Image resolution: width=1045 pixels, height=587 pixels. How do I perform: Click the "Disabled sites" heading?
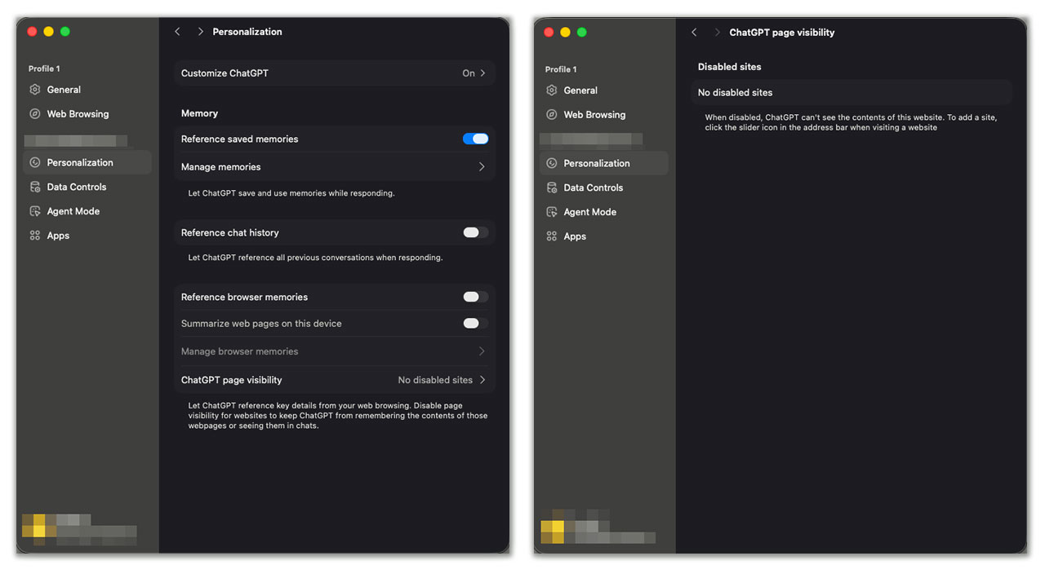(x=729, y=67)
